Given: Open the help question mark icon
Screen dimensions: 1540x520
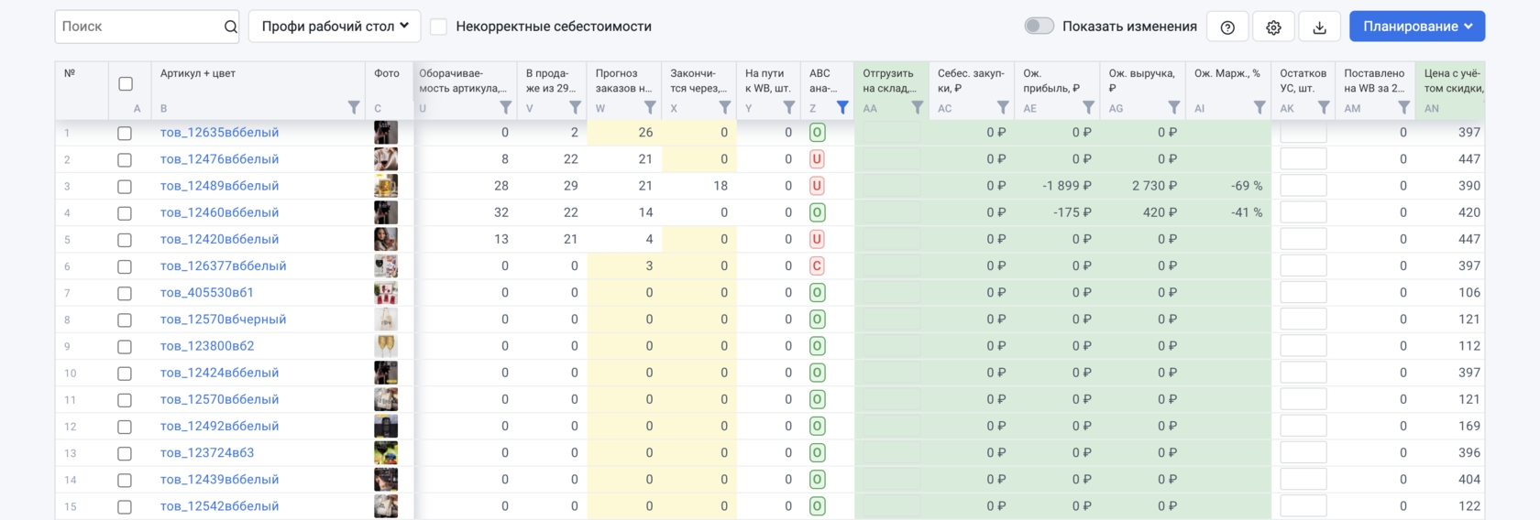Looking at the screenshot, I should 1227,27.
